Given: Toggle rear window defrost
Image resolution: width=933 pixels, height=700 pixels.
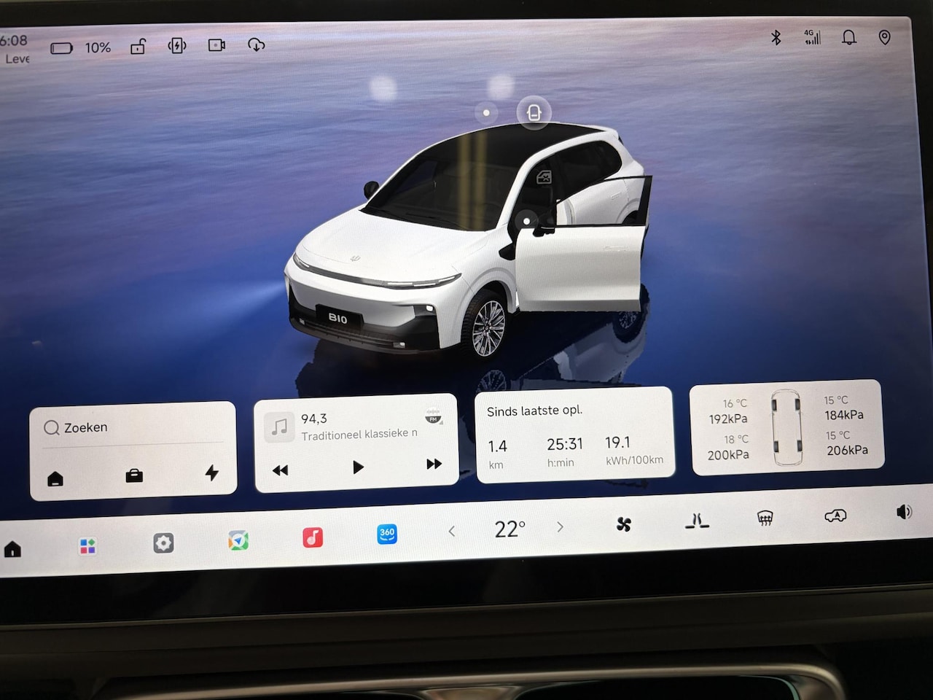Looking at the screenshot, I should [765, 518].
